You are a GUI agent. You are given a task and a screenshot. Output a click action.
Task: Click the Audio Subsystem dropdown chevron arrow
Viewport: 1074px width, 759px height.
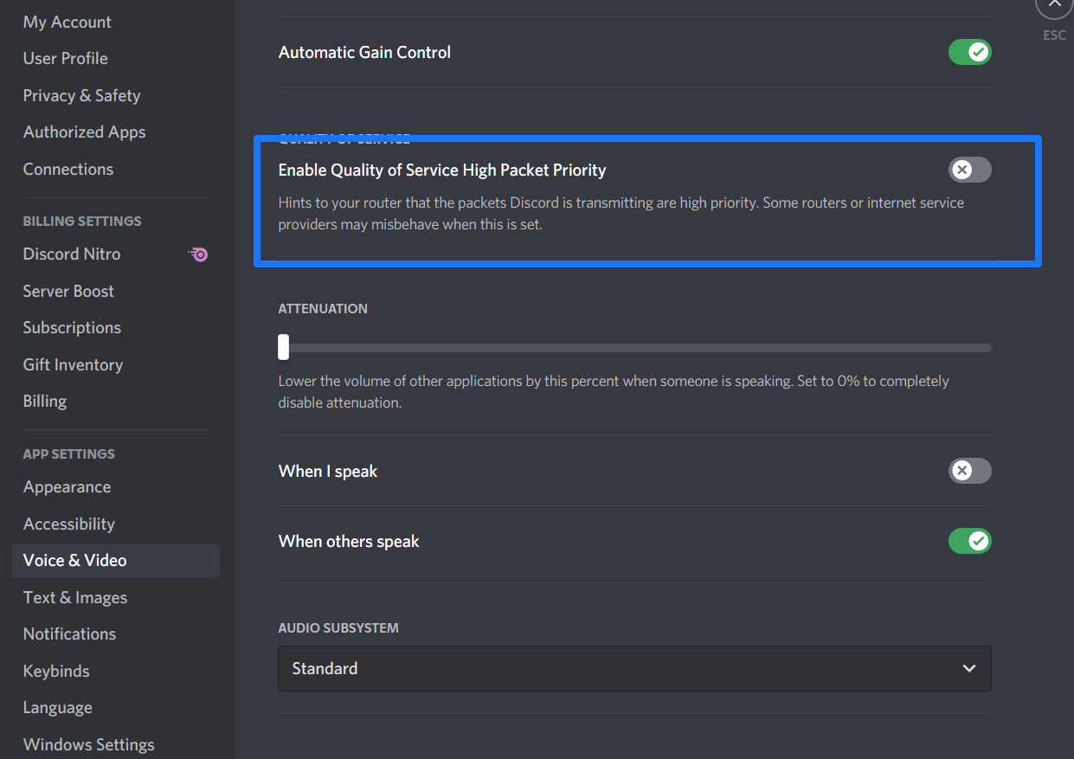969,668
